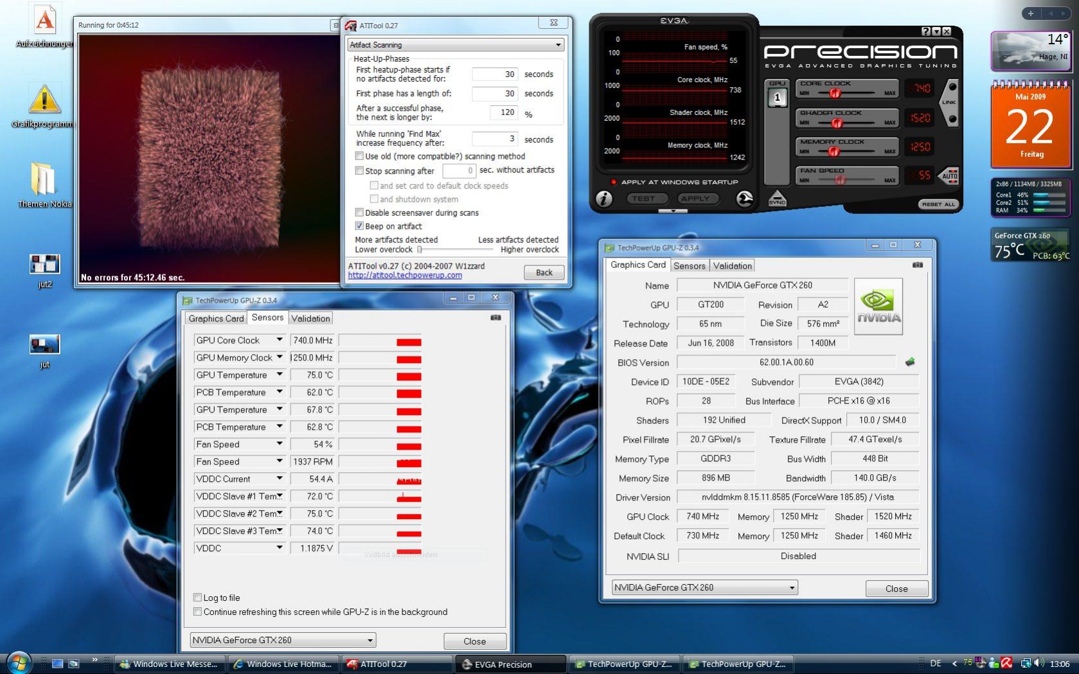
Task: Click the Show Desktop quick launch icon
Action: pos(57,664)
